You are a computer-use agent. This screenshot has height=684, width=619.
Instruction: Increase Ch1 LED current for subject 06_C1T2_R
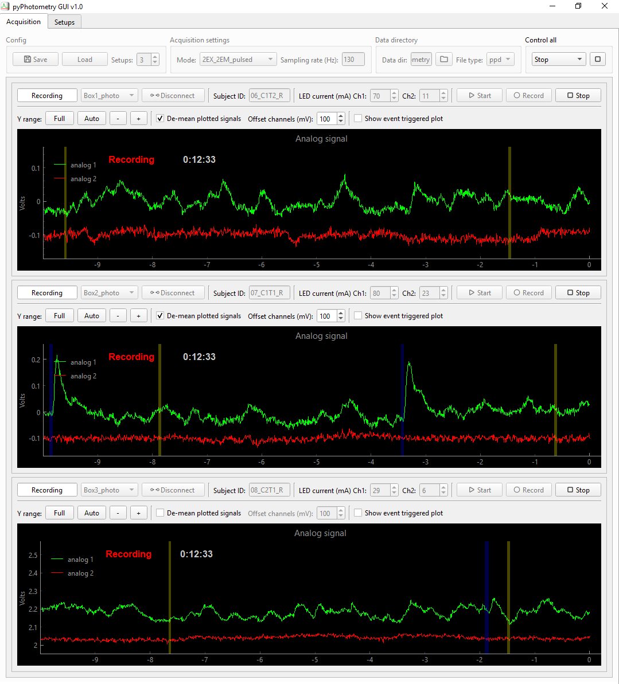click(x=394, y=93)
